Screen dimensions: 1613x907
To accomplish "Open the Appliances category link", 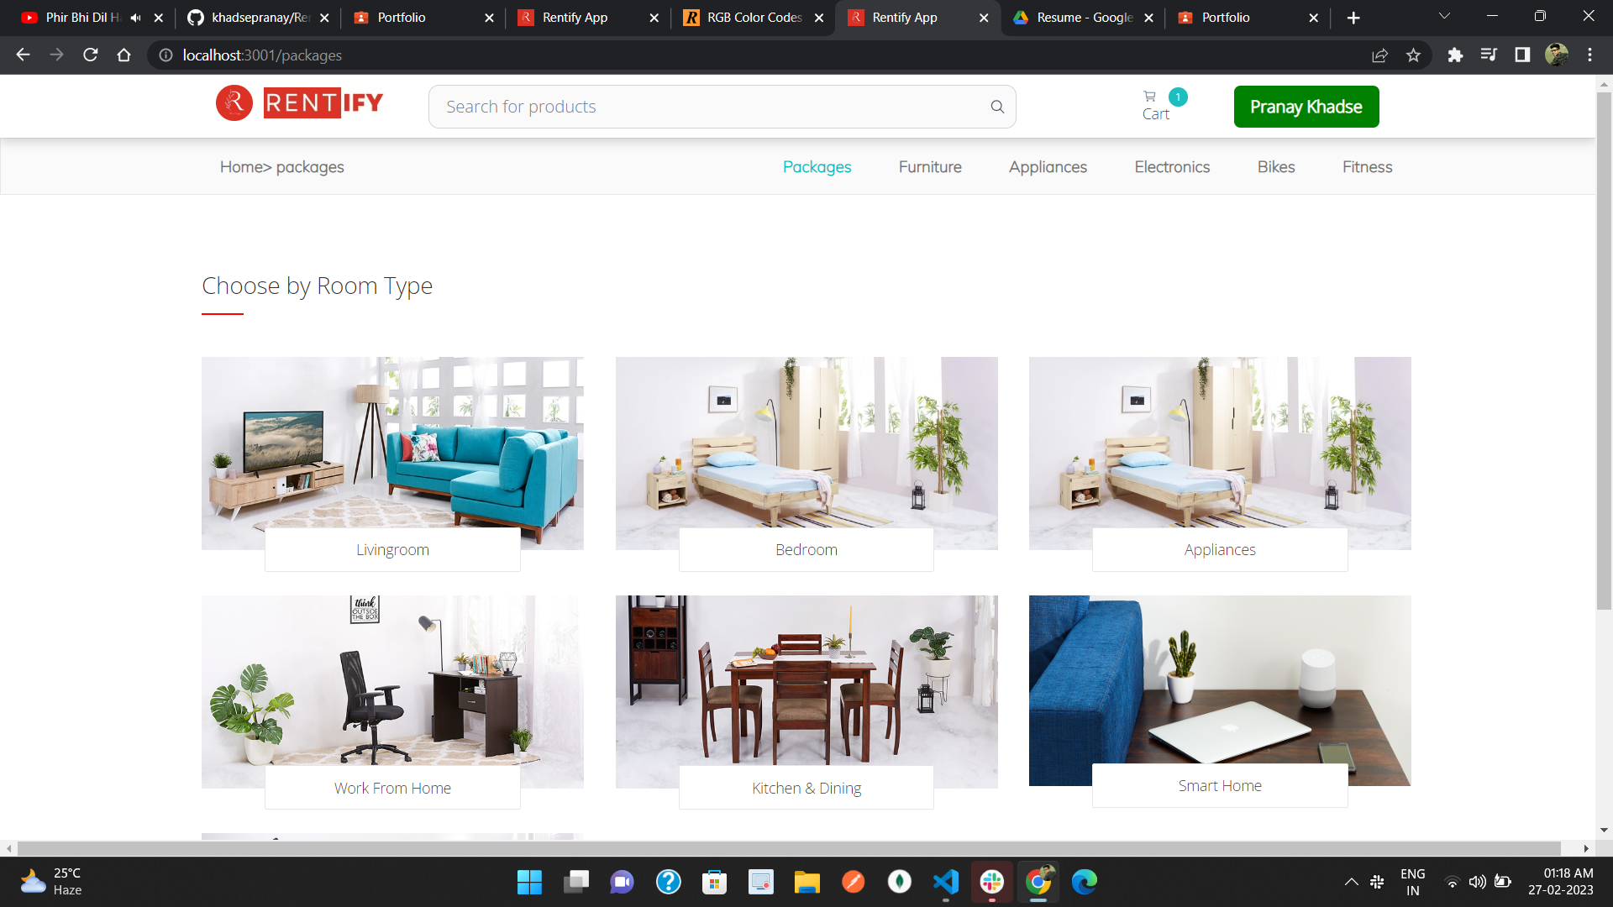I will coord(1048,167).
